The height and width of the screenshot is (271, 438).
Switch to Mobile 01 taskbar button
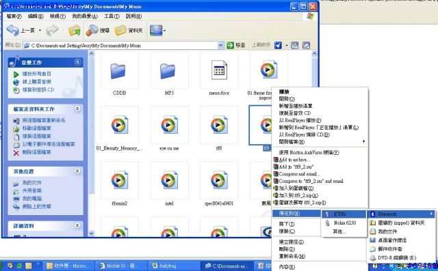pyautogui.click(x=121, y=266)
